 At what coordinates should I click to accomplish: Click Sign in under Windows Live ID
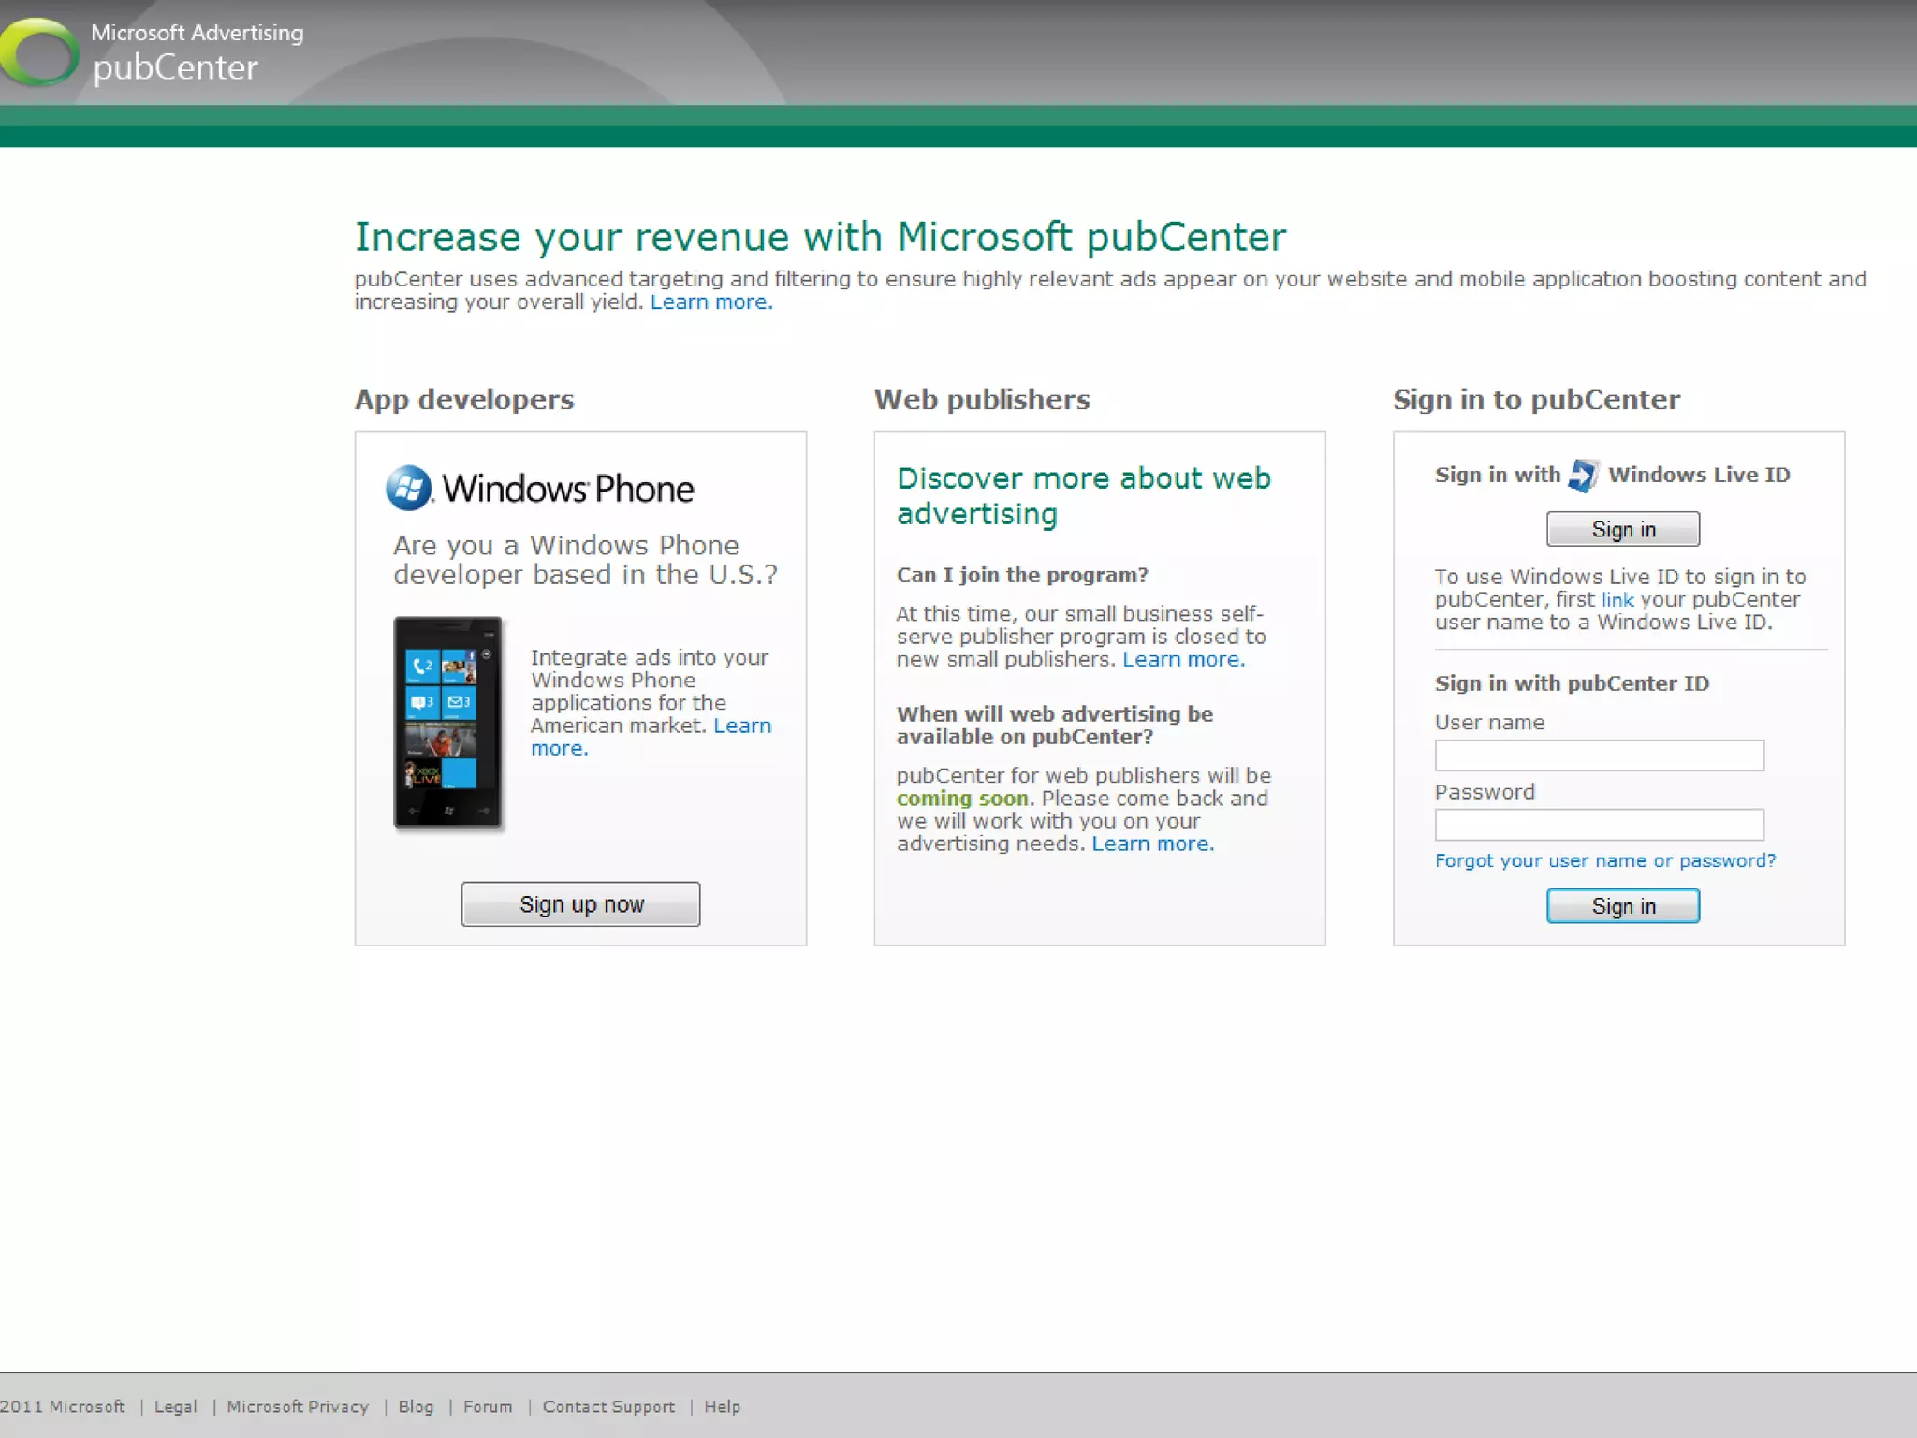[1622, 529]
